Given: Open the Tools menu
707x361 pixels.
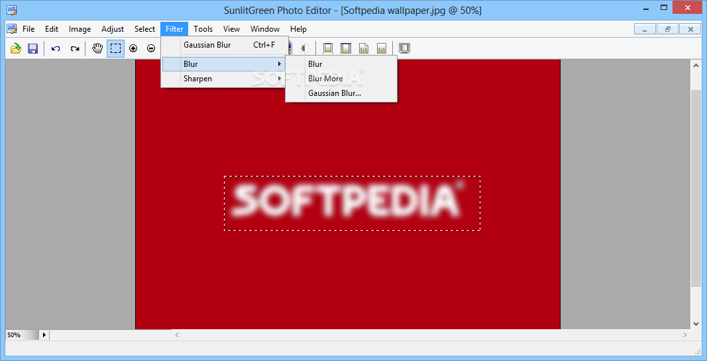Looking at the screenshot, I should [203, 29].
